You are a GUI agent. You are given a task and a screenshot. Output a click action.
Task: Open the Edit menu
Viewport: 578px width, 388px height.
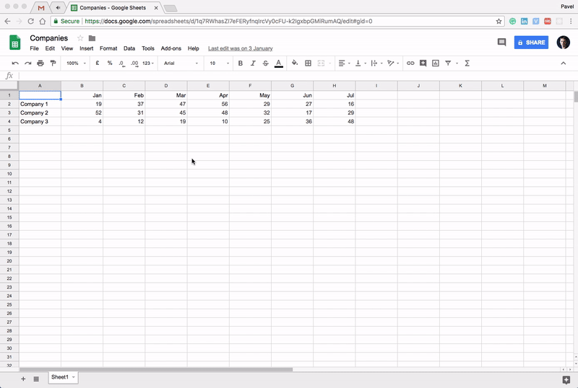pos(50,48)
